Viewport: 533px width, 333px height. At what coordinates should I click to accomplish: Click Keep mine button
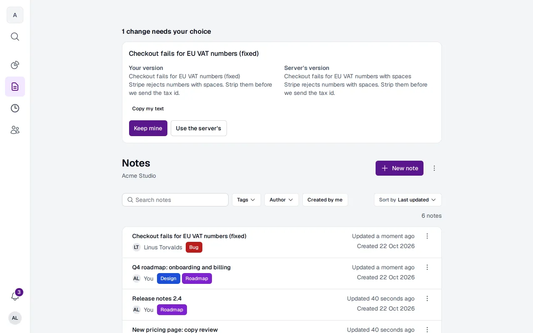pos(148,128)
